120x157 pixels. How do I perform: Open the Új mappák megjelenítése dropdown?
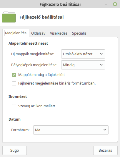point(83,54)
